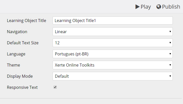Click the arrow on the Language dropdown
The width and height of the screenshot is (183, 104).
pos(170,54)
